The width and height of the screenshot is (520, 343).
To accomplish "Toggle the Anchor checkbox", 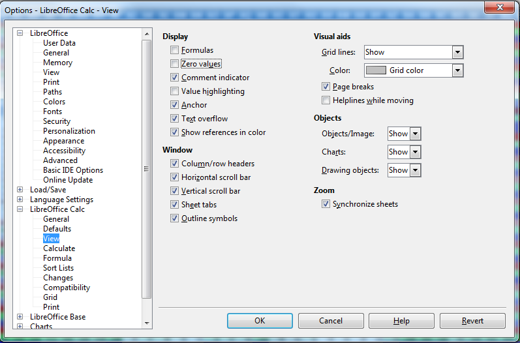I will pos(174,105).
